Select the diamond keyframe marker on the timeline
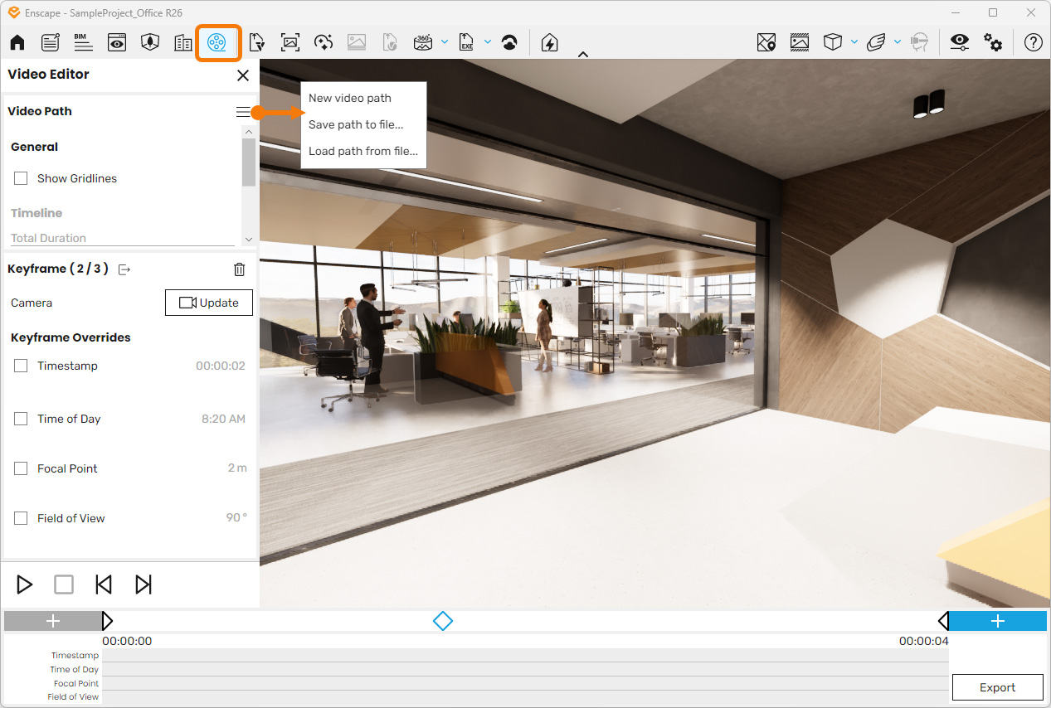This screenshot has height=708, width=1051. (443, 620)
